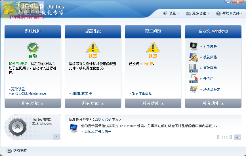Click the question mark help icon
Screen dimensions: 246x156
[218, 14]
